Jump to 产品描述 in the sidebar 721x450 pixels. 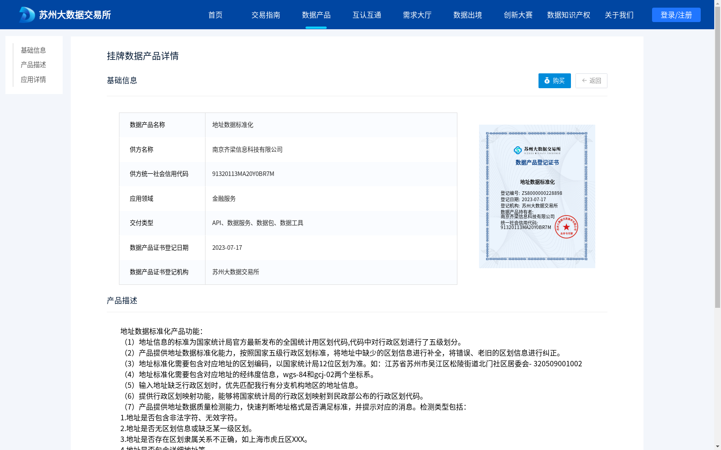(33, 65)
